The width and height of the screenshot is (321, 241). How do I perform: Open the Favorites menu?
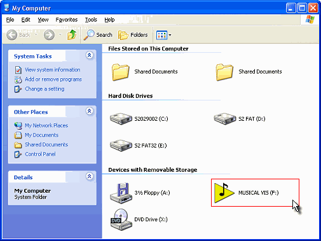point(67,20)
